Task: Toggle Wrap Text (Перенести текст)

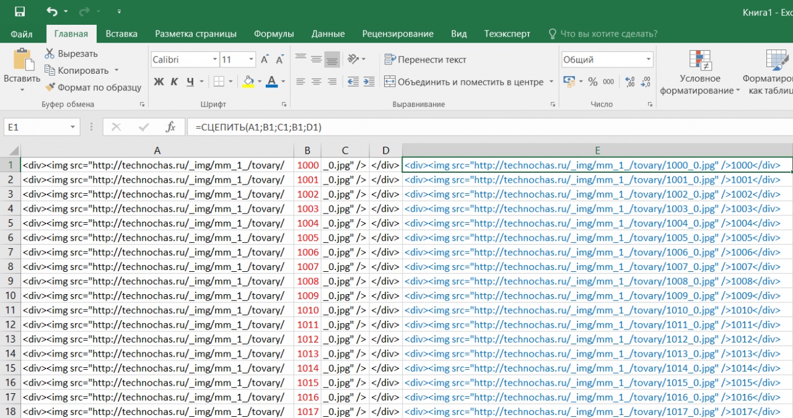Action: coord(425,59)
